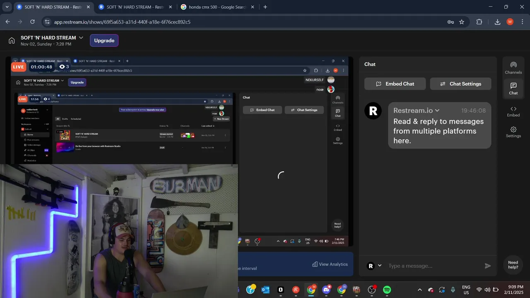Click the Restream.io R avatar in chat
This screenshot has height=298, width=530.
pos(373,111)
